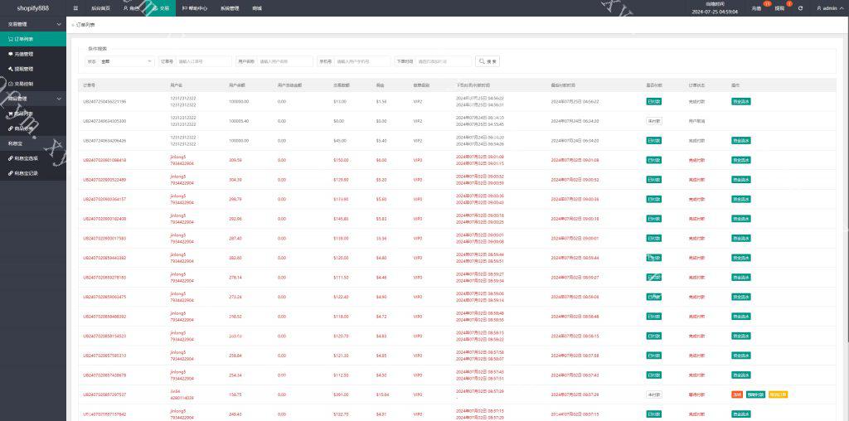Open the 商城 top menu

point(257,8)
